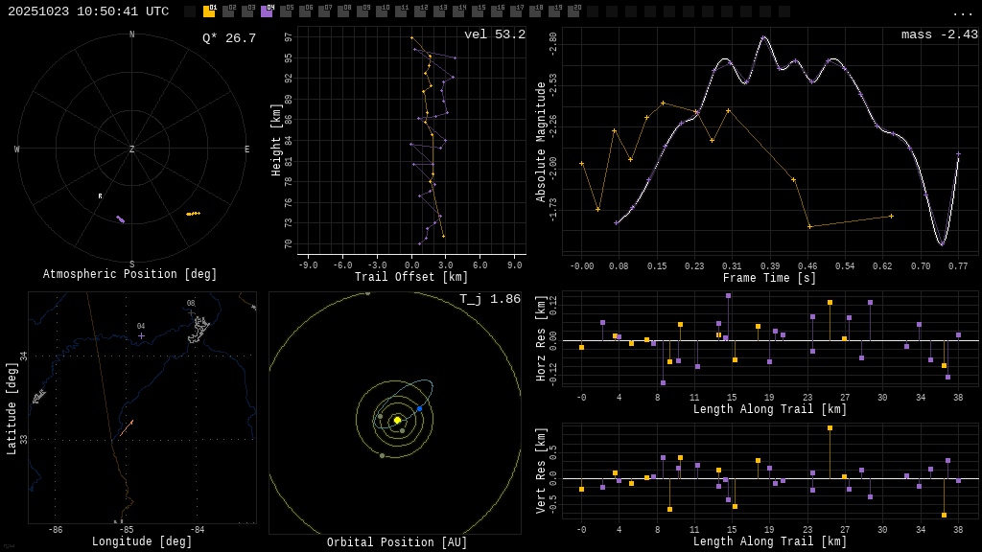
Task: Toggle the orange camera 01 square
Action: click(x=209, y=11)
